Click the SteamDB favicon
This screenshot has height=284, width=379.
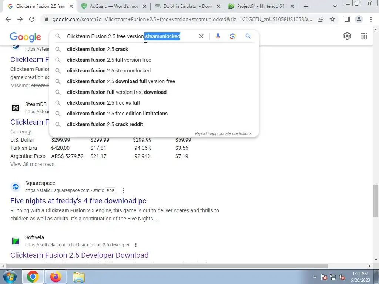click(x=16, y=108)
